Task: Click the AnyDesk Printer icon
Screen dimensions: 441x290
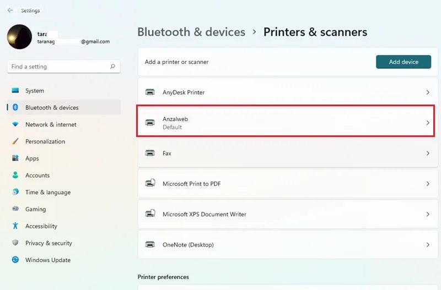Action: [150, 92]
